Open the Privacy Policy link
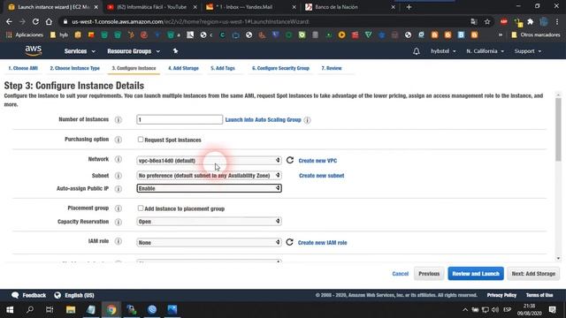The image size is (566, 318). (501, 295)
